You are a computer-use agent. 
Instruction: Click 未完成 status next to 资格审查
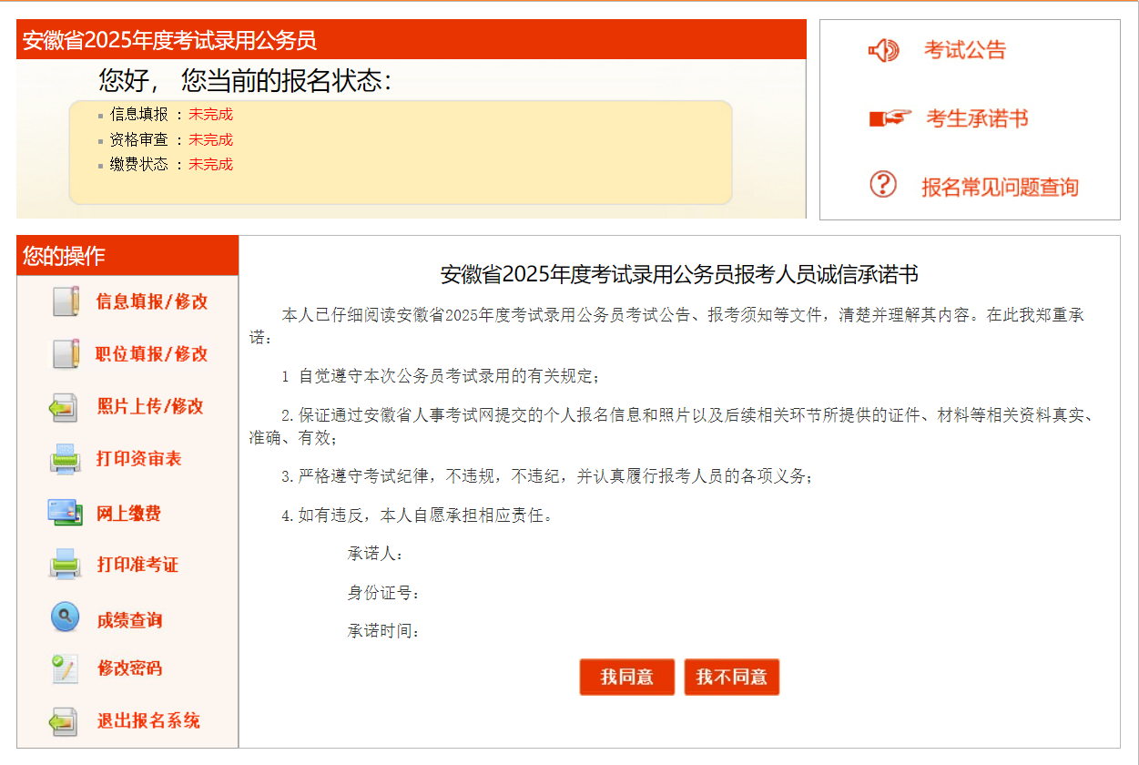(210, 139)
